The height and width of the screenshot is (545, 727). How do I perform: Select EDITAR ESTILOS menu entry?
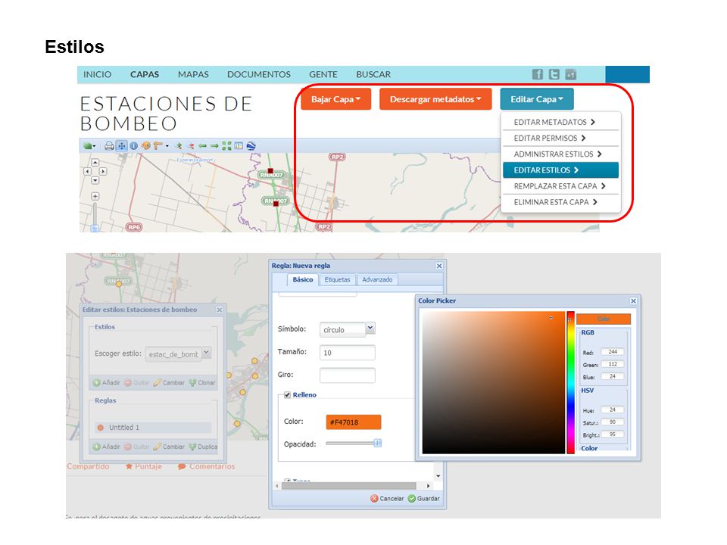[x=560, y=170]
